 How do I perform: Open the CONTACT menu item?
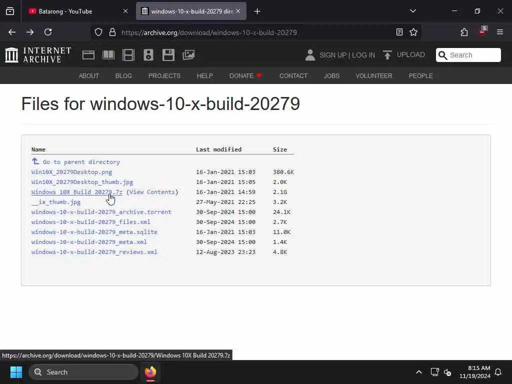coord(293,76)
